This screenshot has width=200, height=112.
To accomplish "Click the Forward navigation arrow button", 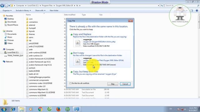I will (x=6, y=6).
